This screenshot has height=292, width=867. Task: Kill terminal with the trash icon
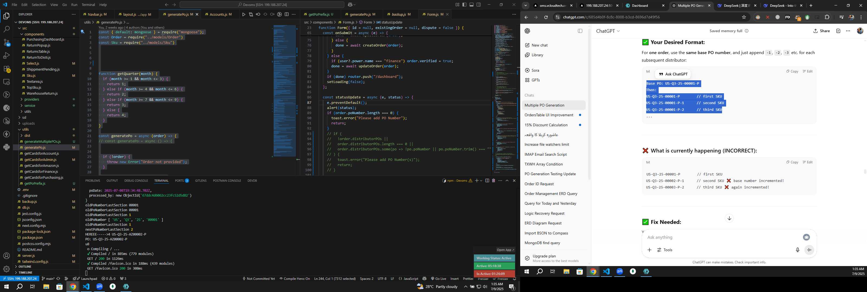pos(493,181)
